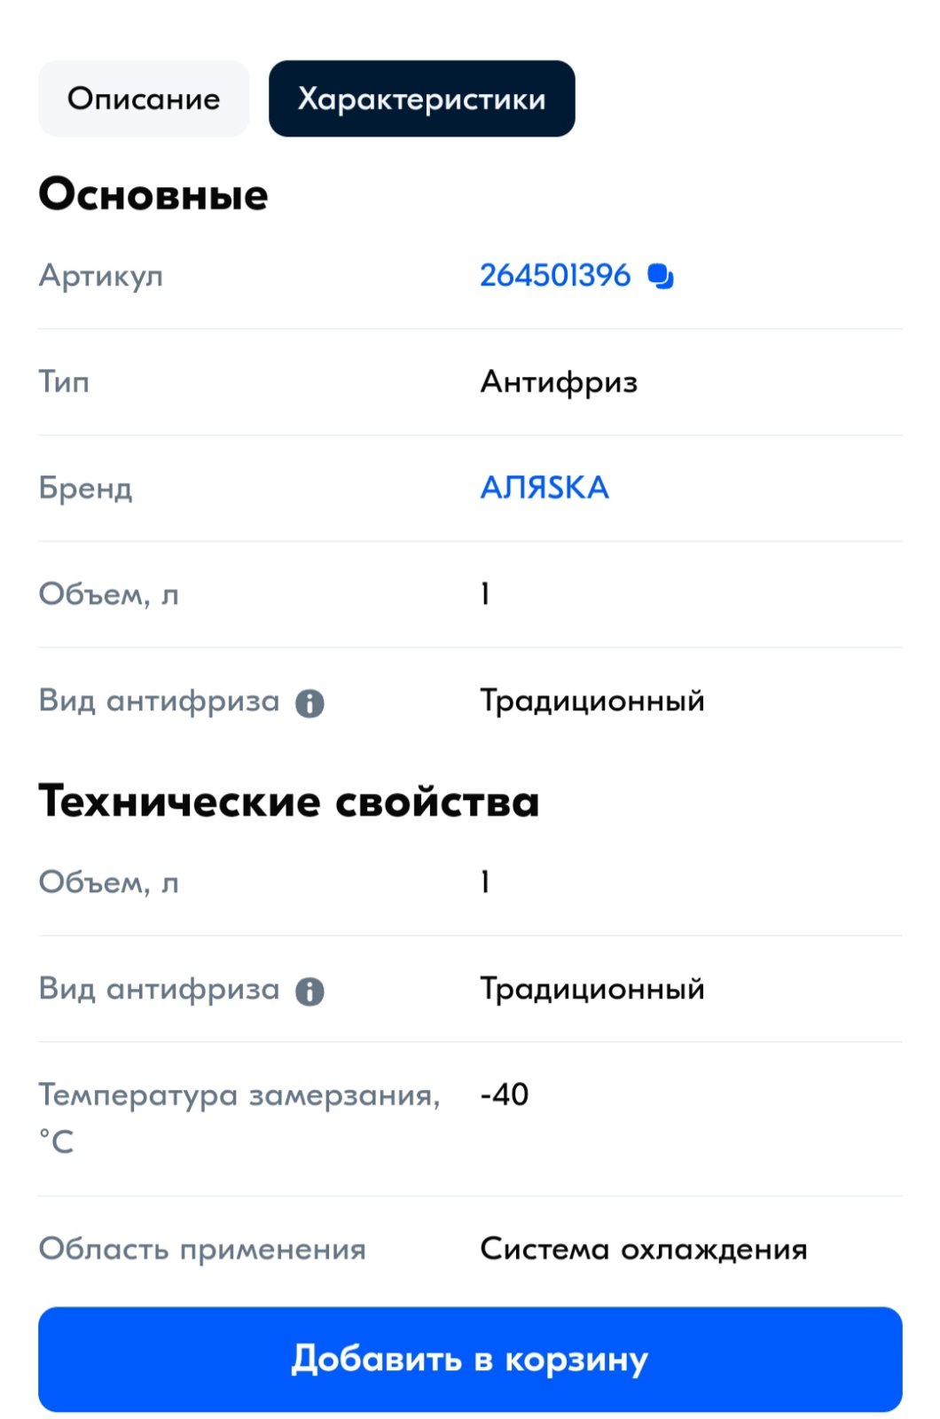Click the Антифриз type value
The image size is (940, 1419).
point(559,382)
